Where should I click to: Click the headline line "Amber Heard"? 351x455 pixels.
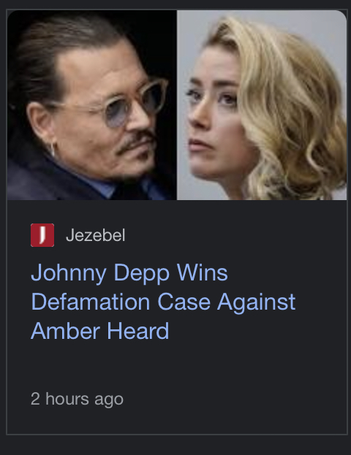(99, 331)
